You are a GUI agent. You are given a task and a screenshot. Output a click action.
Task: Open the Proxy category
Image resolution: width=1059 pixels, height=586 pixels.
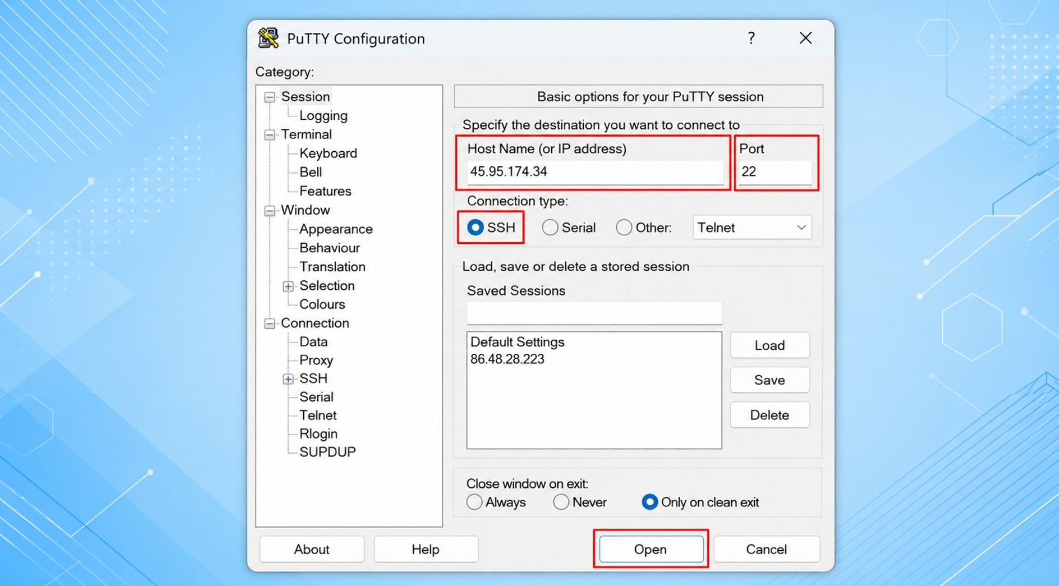click(316, 361)
